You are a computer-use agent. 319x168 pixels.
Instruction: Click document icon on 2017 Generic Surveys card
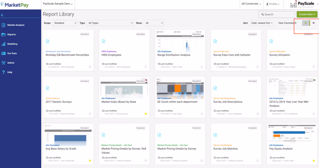click(x=47, y=88)
